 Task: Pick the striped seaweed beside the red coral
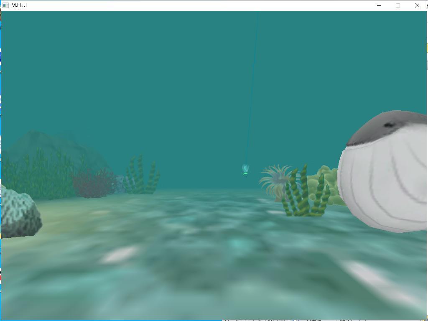[142, 178]
